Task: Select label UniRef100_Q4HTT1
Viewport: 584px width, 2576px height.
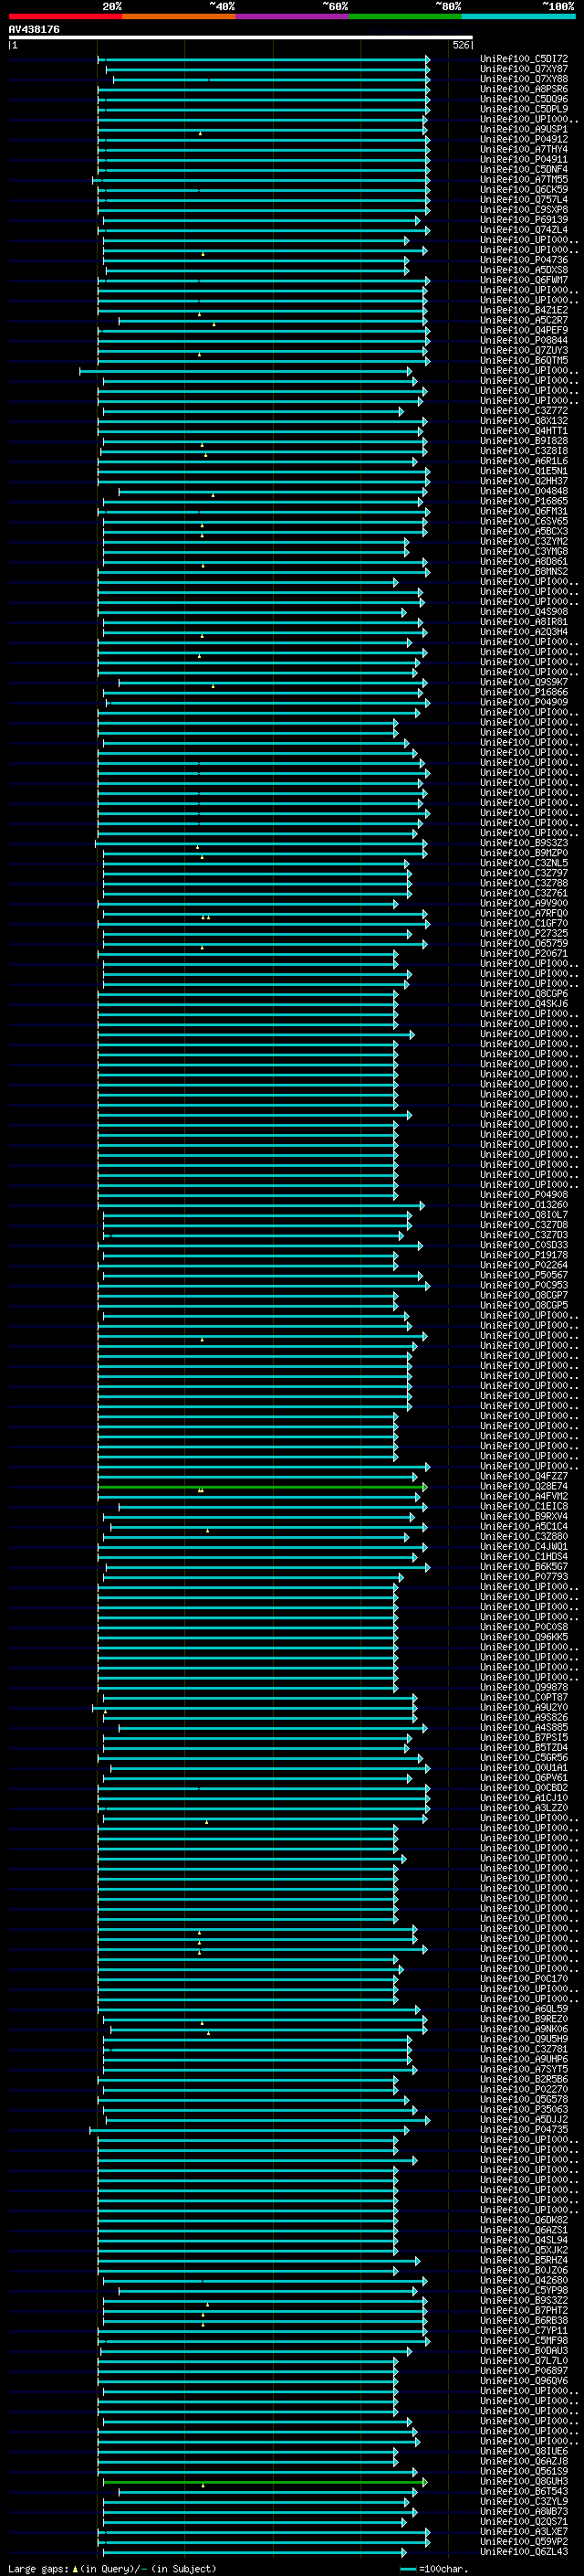Action: (x=524, y=431)
